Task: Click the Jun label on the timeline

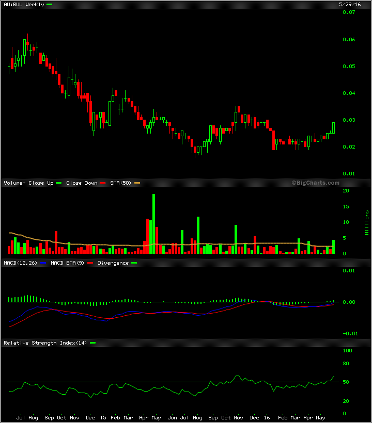Action: coord(173,418)
